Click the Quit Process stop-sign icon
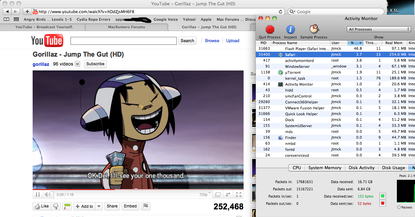Viewport: 415px width, 217px height. click(270, 30)
